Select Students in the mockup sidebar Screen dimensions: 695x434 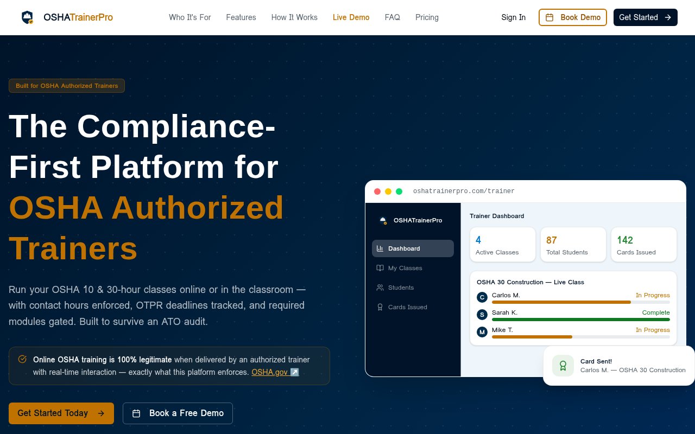click(413, 288)
